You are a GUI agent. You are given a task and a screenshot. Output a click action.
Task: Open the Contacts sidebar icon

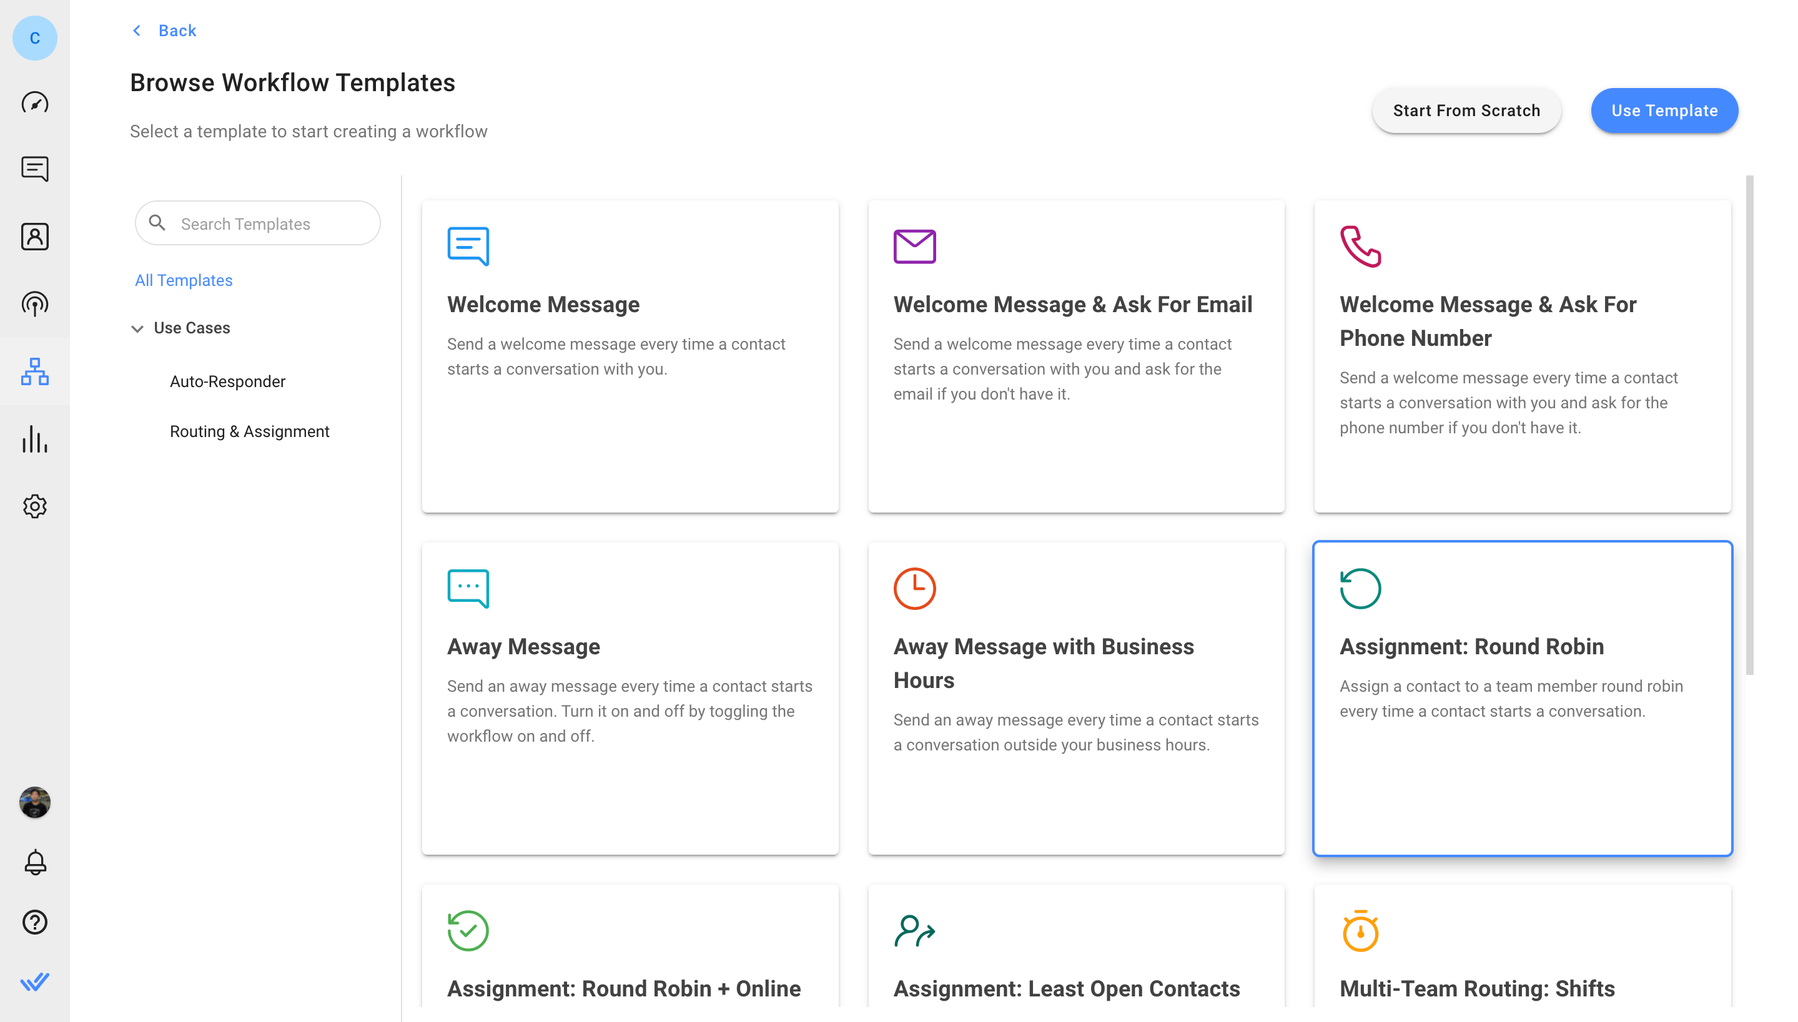click(34, 237)
